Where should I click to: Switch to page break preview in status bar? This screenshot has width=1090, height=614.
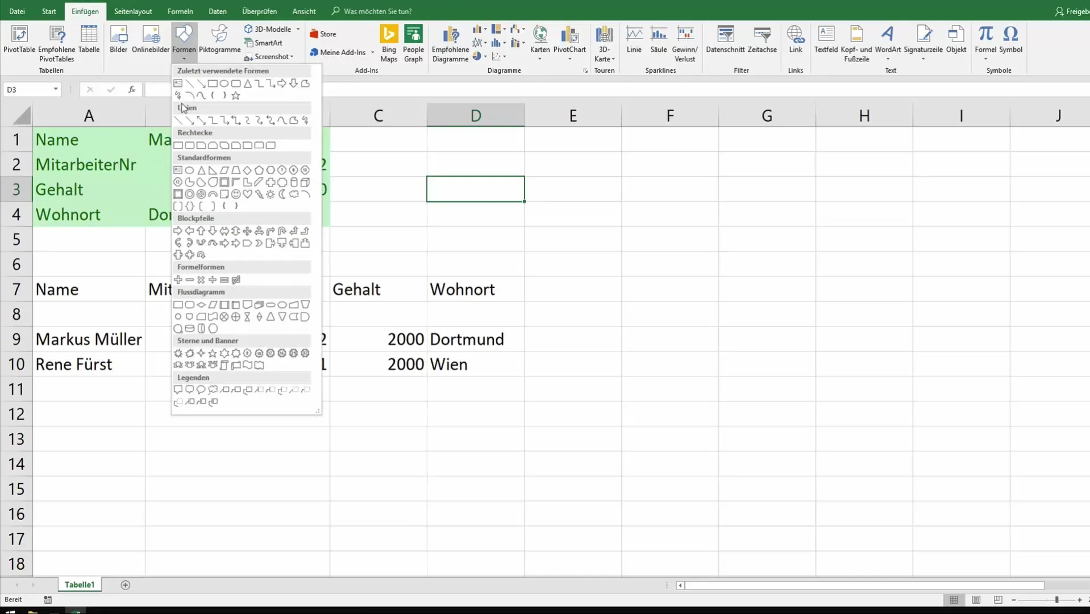click(x=998, y=600)
